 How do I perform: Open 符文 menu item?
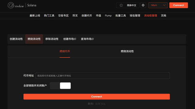(x=75, y=15)
